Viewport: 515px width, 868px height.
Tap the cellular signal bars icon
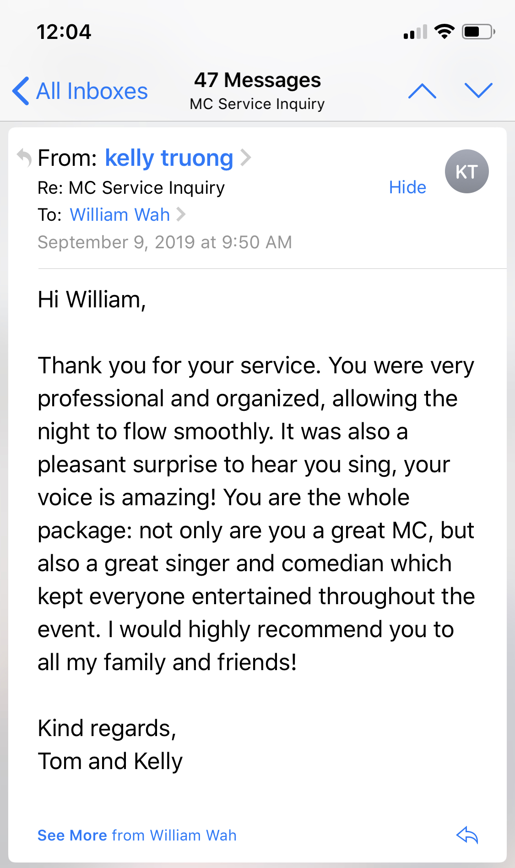pos(415,32)
